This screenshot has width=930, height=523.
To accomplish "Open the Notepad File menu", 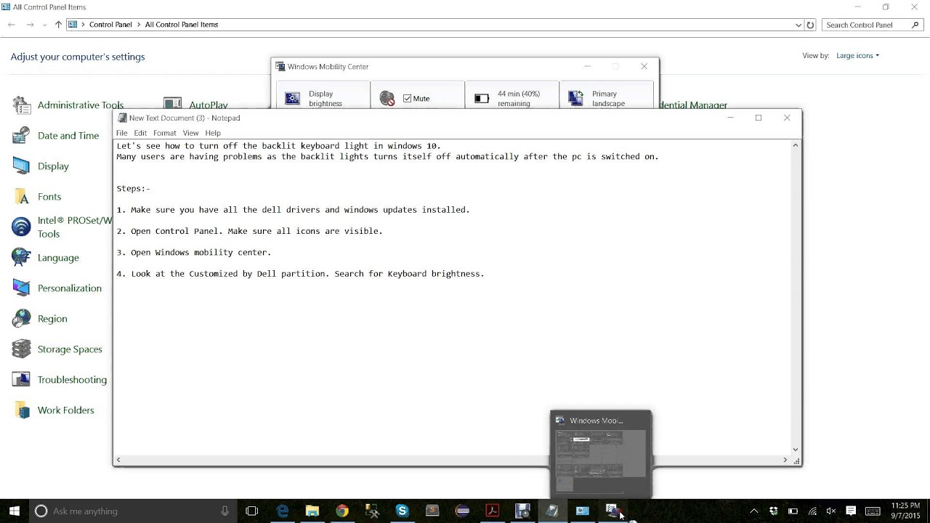I will [121, 133].
